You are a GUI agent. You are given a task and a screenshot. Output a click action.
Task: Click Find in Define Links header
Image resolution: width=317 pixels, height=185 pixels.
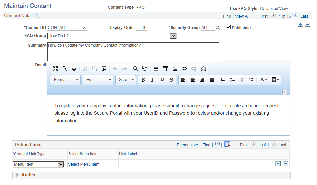click(x=206, y=145)
